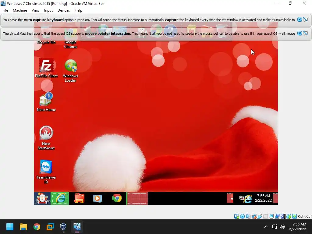Dismiss the Auto capture keyboard notification
This screenshot has height=234, width=312.
(x=300, y=19)
